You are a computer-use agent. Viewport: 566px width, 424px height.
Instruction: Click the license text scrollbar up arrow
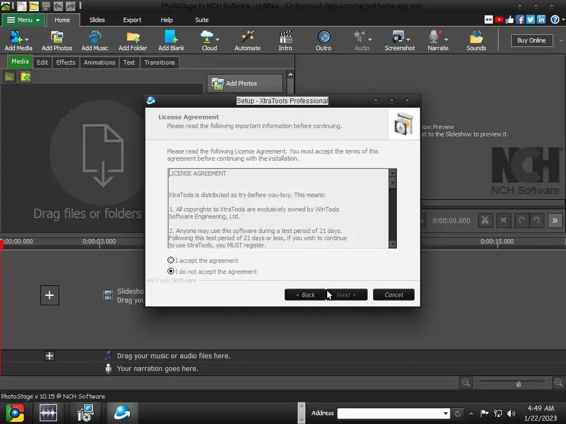(392, 173)
